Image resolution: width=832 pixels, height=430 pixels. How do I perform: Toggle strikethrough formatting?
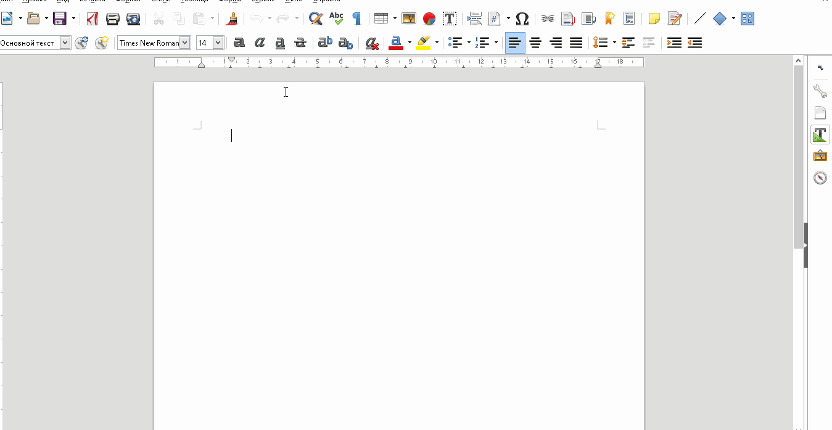[x=300, y=43]
